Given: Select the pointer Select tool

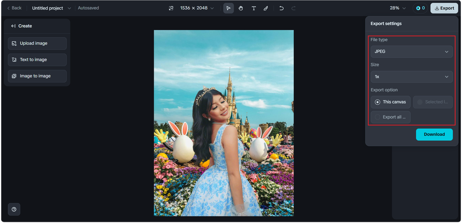Looking at the screenshot, I should (x=228, y=8).
